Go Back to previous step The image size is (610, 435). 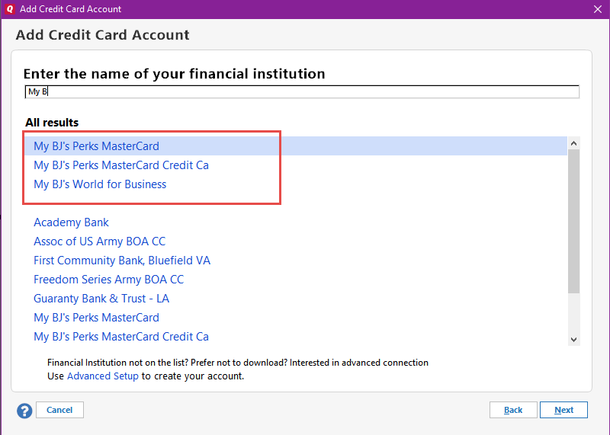coord(513,410)
